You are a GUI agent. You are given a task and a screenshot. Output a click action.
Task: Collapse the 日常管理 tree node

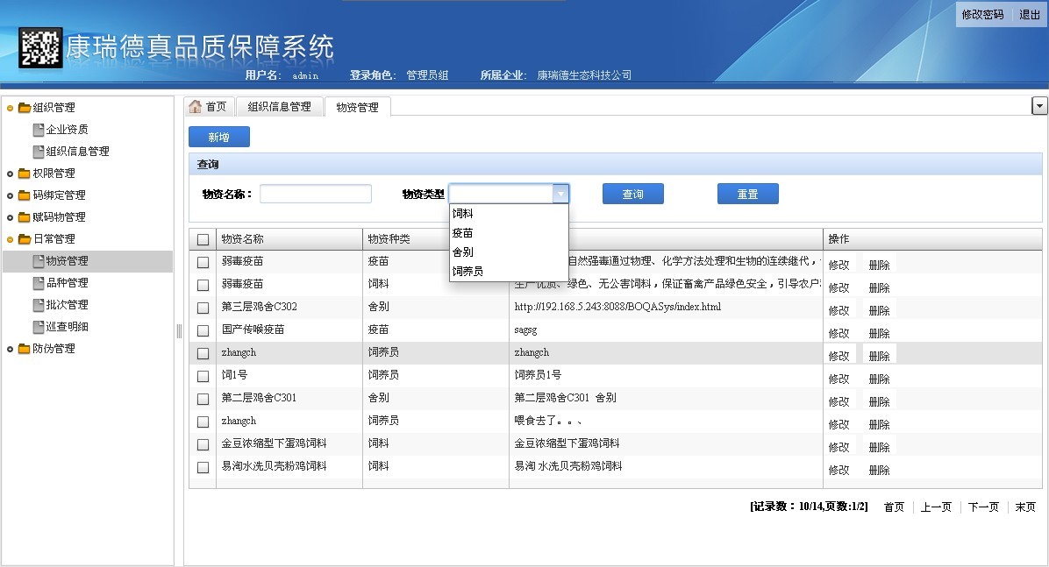coord(10,239)
